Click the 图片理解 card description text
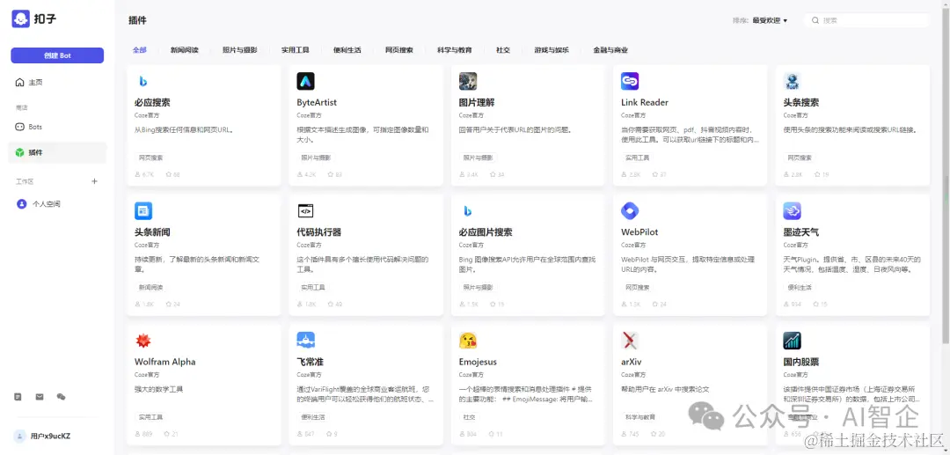This screenshot has height=455, width=950. pyautogui.click(x=515, y=129)
